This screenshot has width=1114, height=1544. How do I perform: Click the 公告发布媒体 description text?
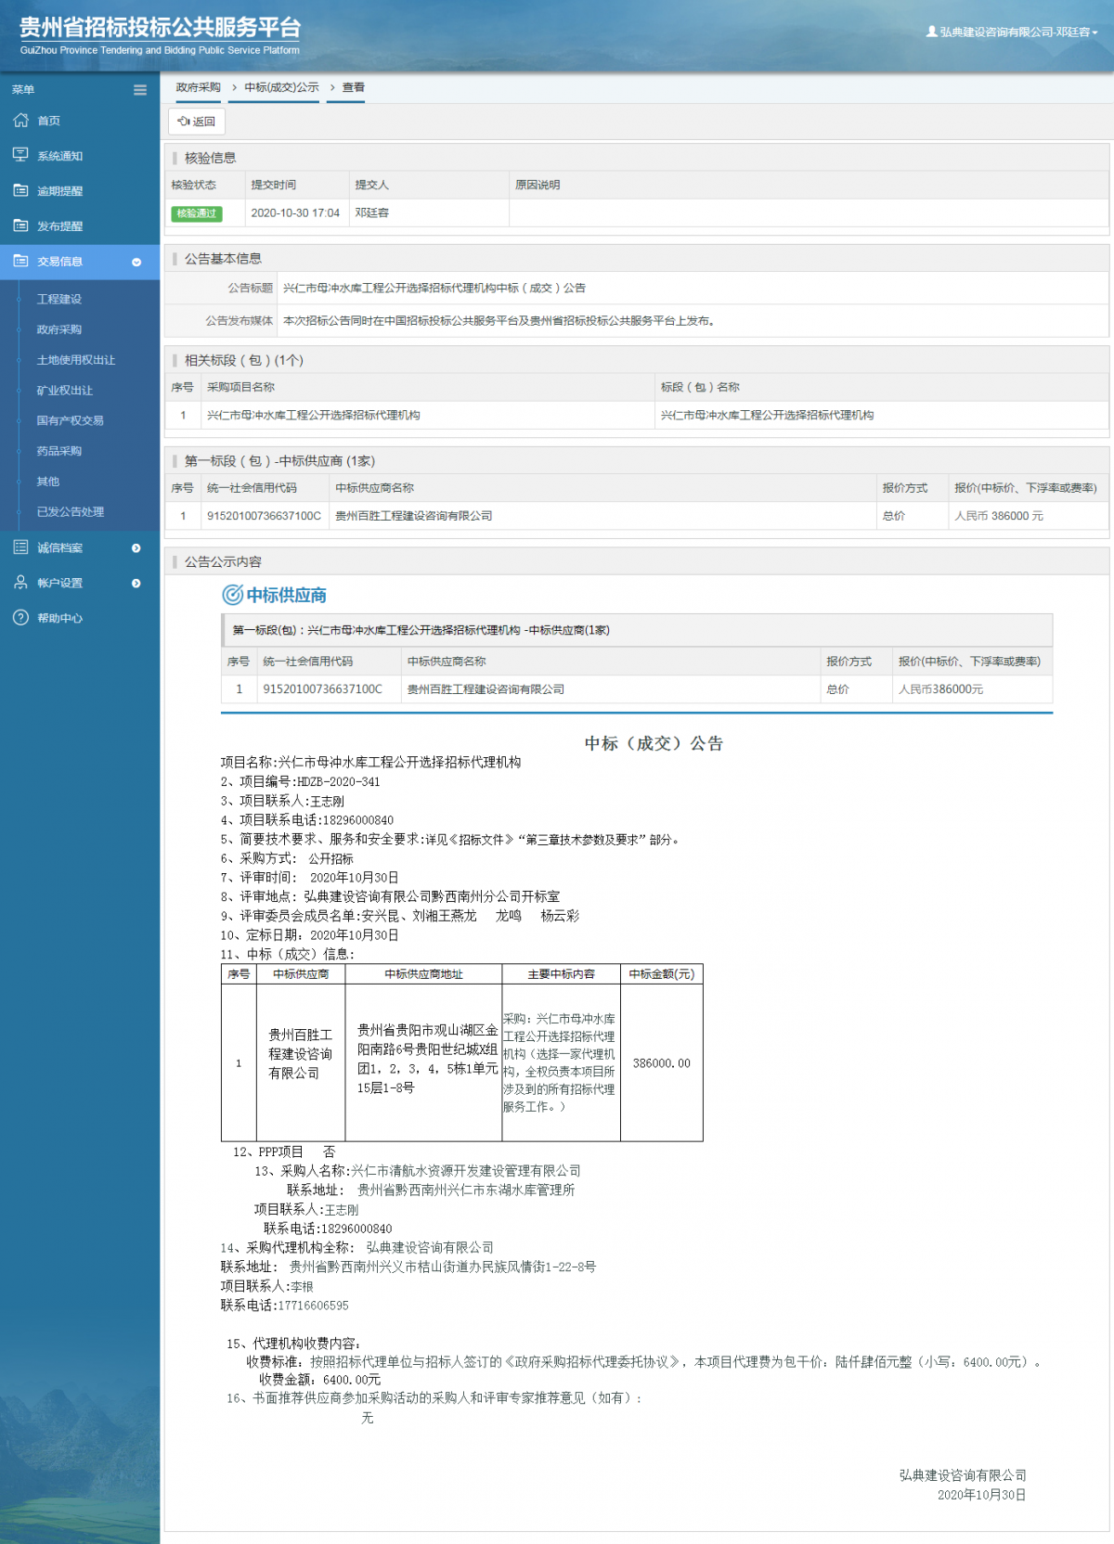coord(500,321)
